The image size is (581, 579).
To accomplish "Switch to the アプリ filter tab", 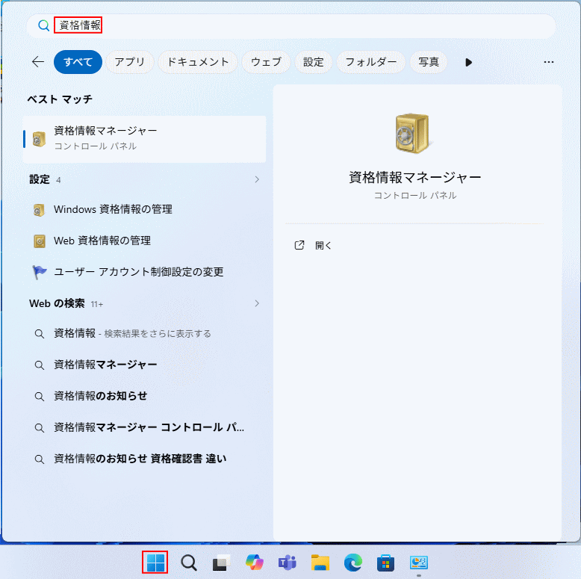I will click(130, 62).
